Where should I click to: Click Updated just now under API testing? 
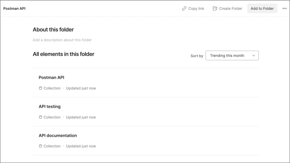click(x=81, y=117)
